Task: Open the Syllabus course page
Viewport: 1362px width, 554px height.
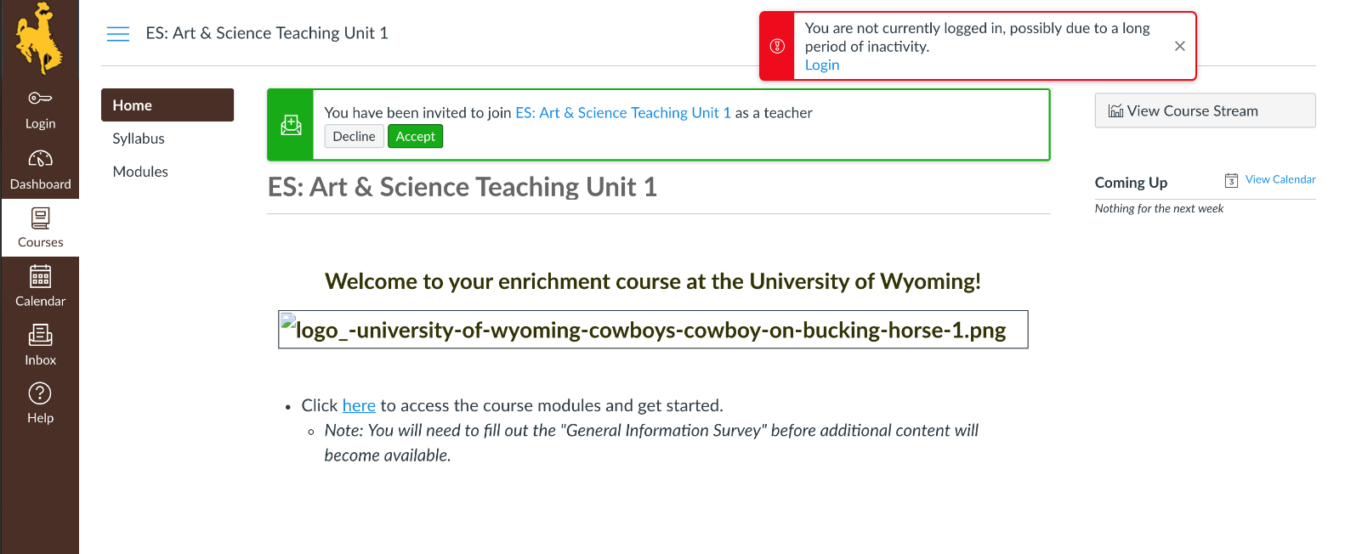Action: coord(139,138)
